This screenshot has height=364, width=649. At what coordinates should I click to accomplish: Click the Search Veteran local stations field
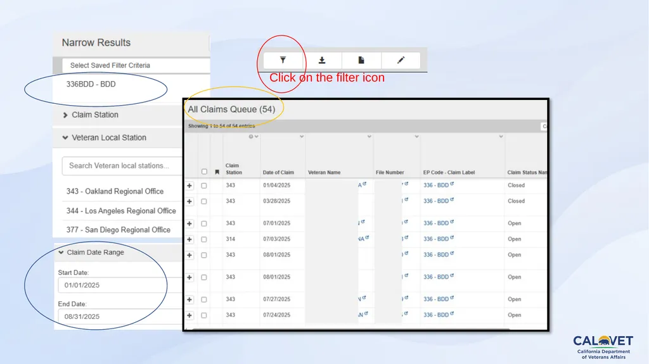click(x=122, y=166)
